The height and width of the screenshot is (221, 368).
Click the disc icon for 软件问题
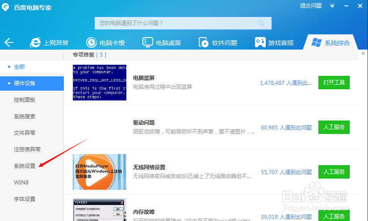tap(204, 42)
